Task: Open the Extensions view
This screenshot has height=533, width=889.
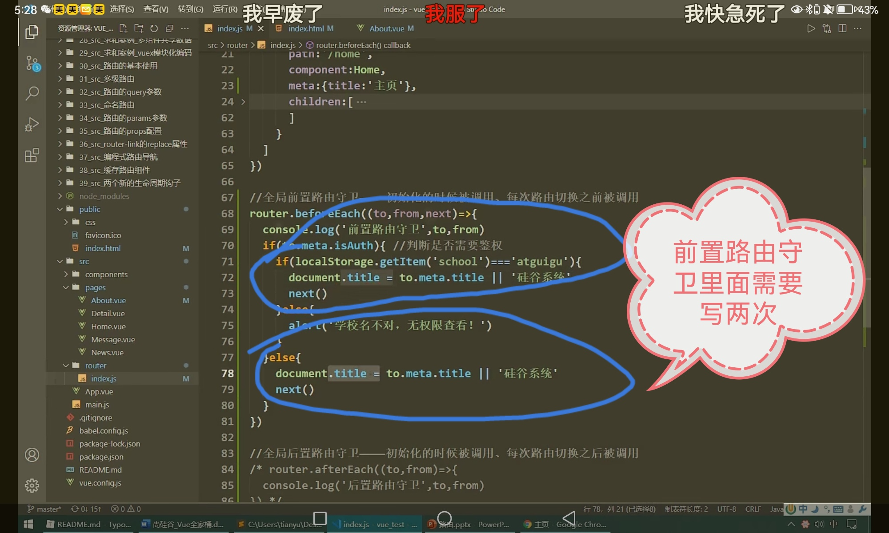Action: point(32,155)
